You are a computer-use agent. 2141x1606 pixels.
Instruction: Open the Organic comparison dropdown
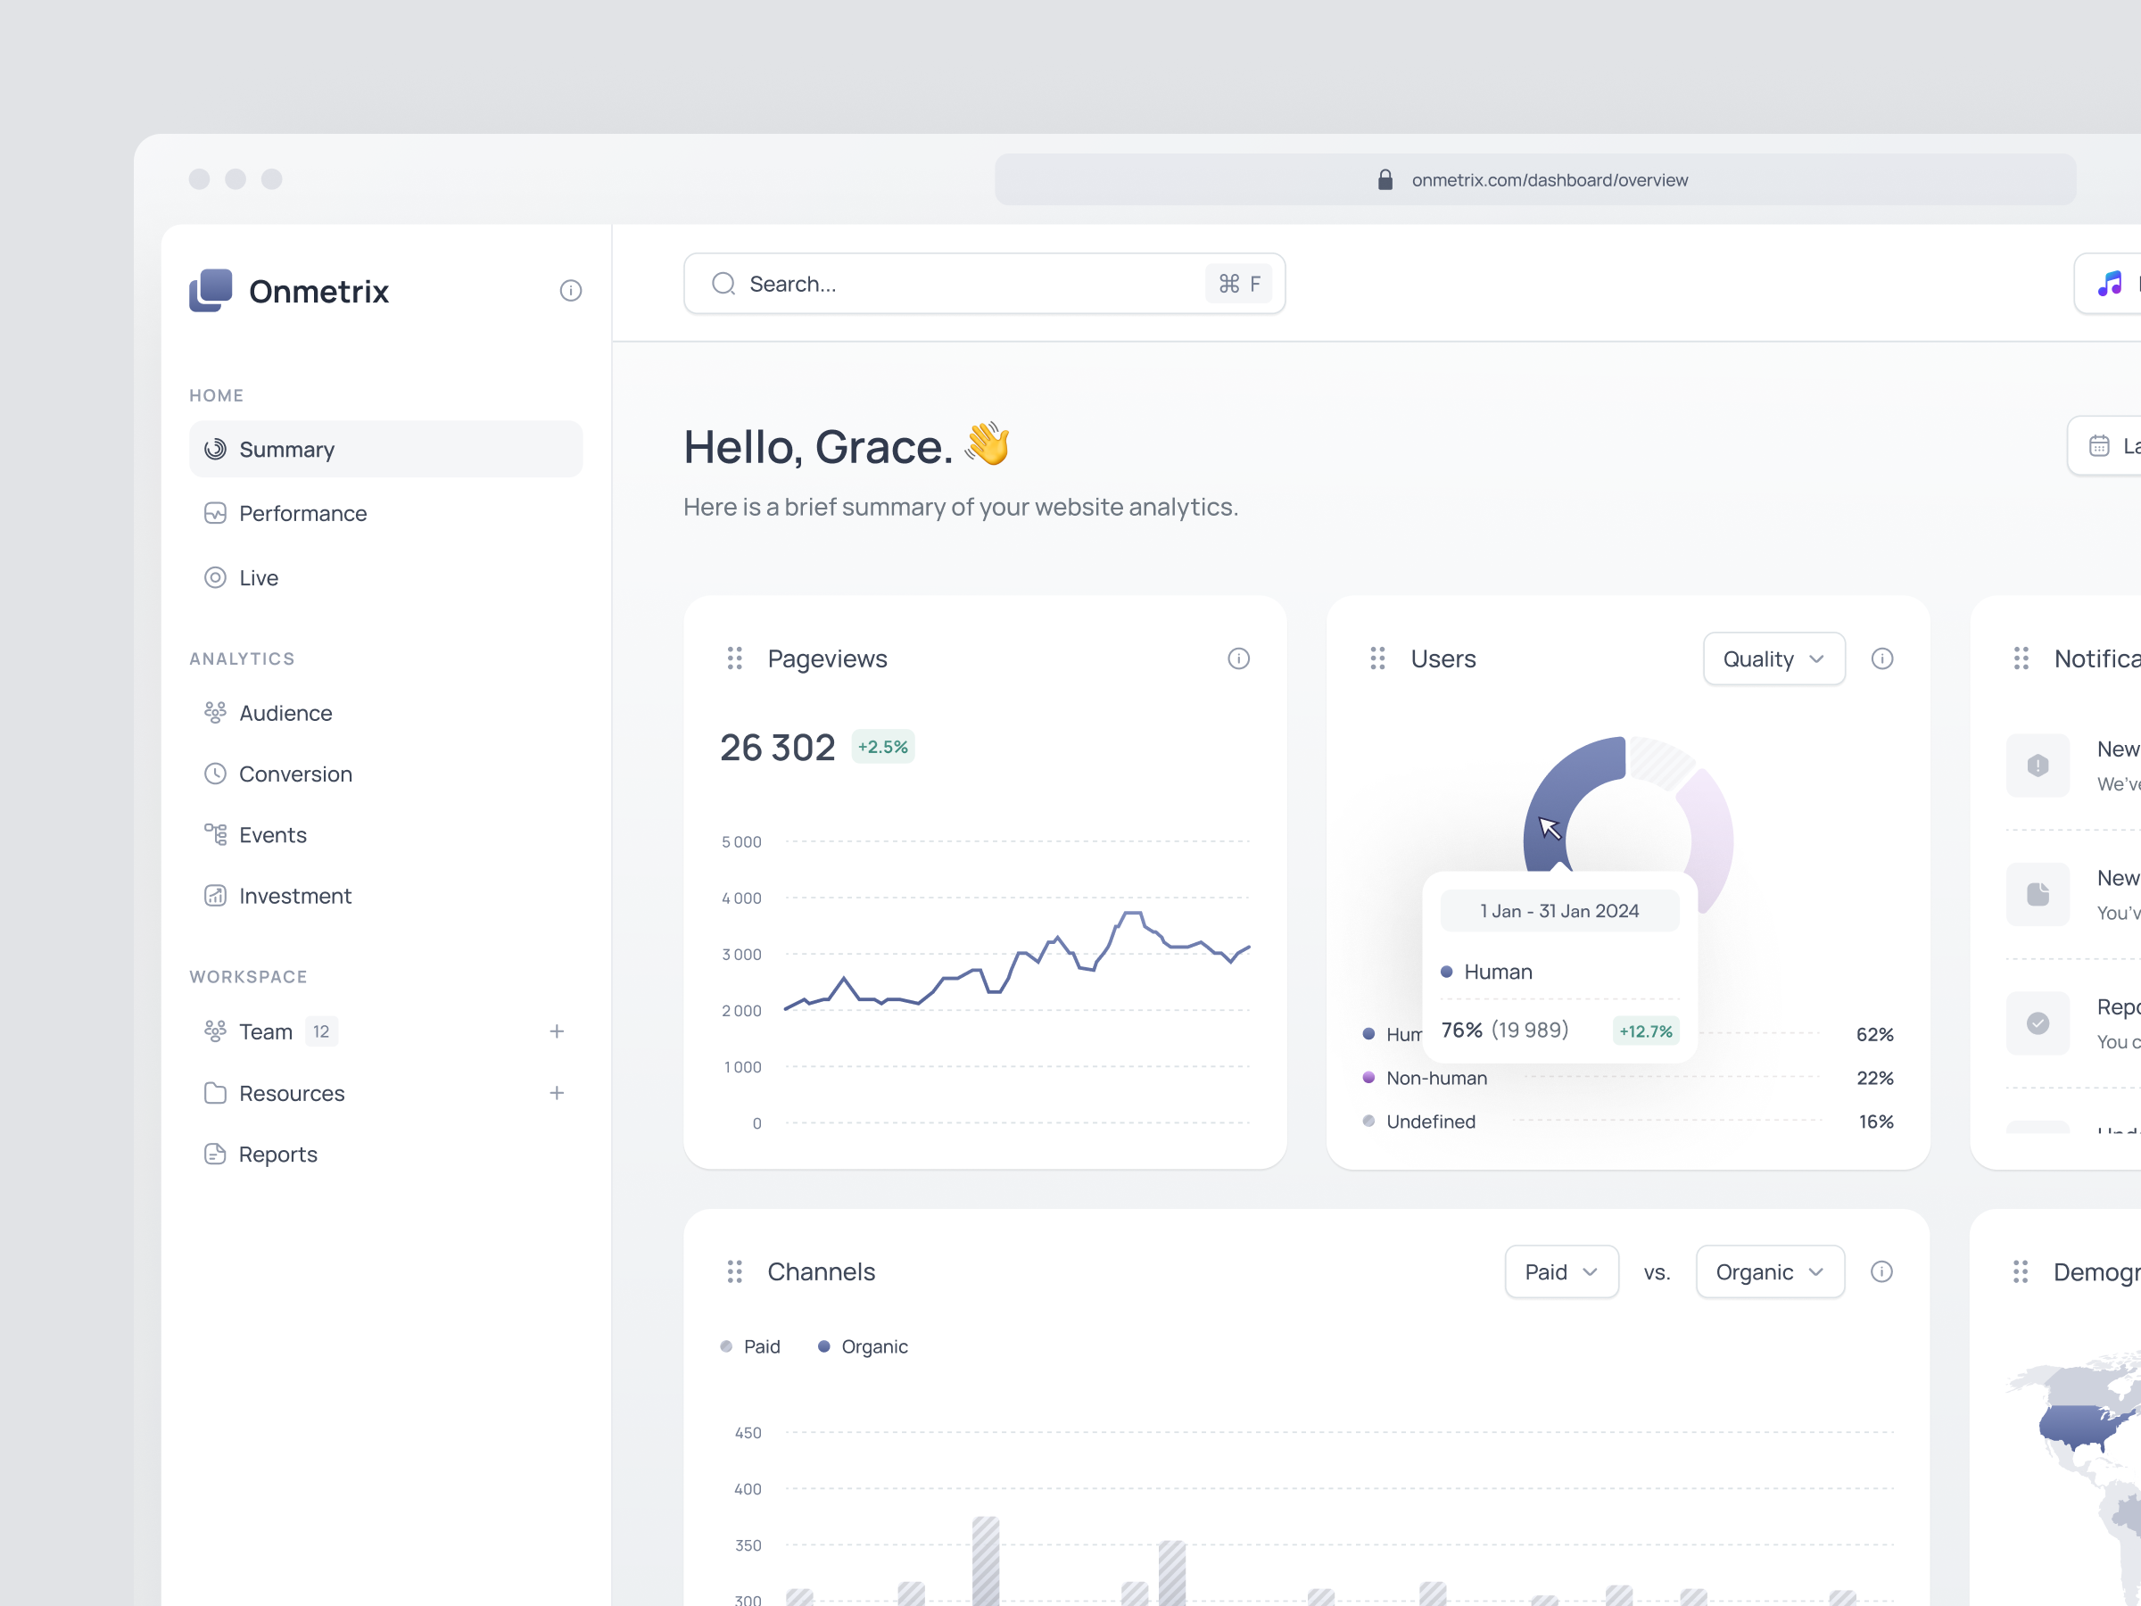coord(1769,1271)
